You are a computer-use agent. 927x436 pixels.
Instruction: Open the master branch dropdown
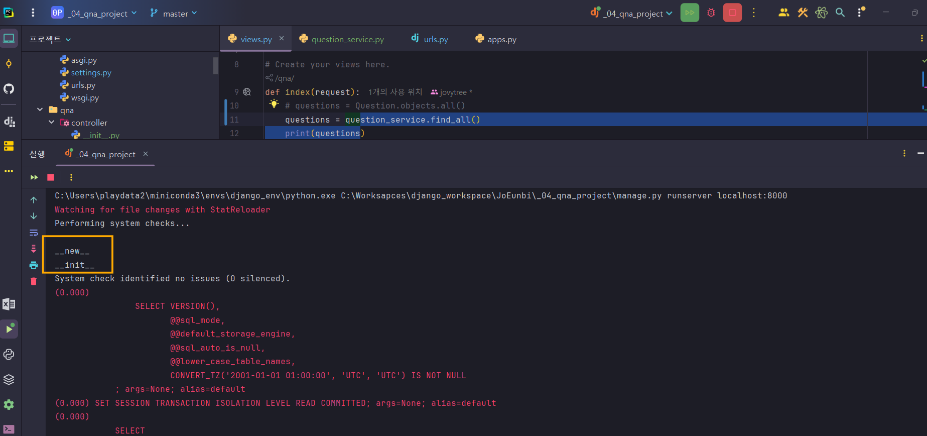pyautogui.click(x=174, y=13)
